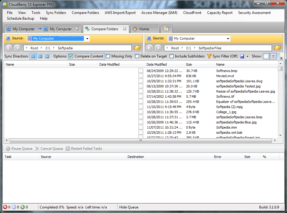Open AWS Import/Export menu
The image size is (287, 213).
(x=120, y=13)
